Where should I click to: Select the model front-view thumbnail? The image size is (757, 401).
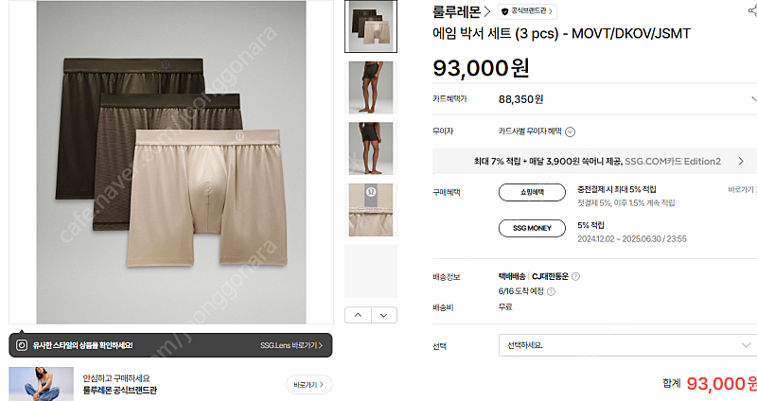coord(371,87)
